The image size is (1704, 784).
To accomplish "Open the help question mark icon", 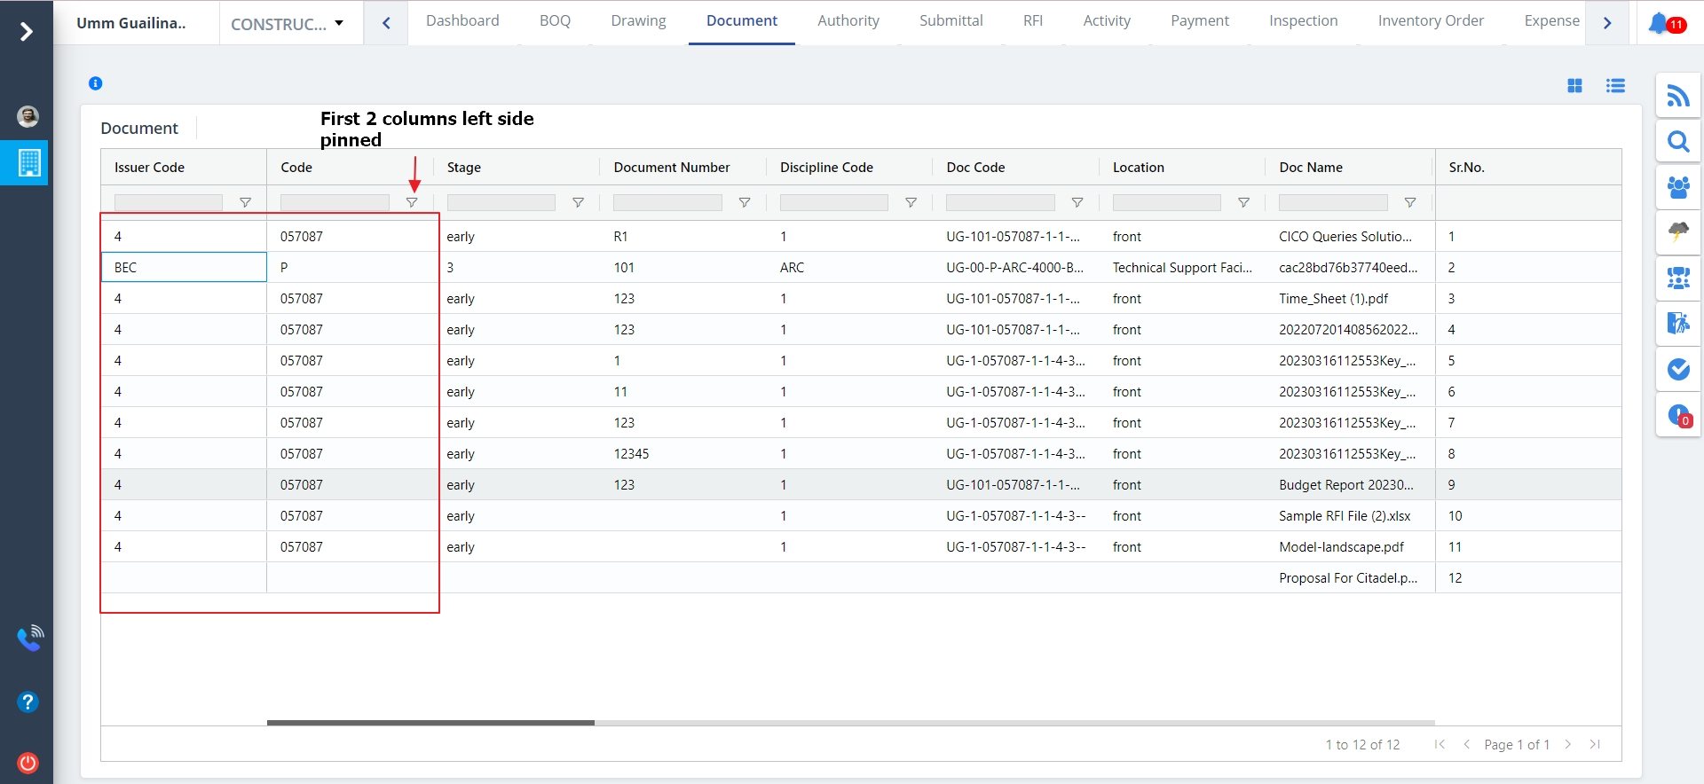I will point(28,702).
